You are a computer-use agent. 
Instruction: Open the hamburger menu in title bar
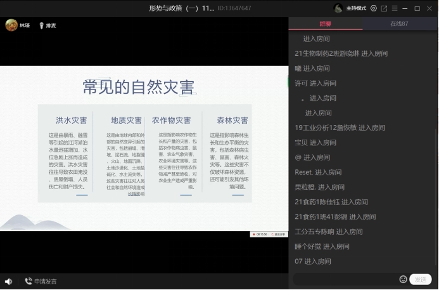click(x=395, y=8)
